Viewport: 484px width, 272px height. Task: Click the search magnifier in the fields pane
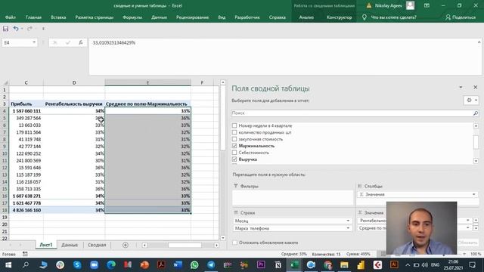(x=476, y=113)
